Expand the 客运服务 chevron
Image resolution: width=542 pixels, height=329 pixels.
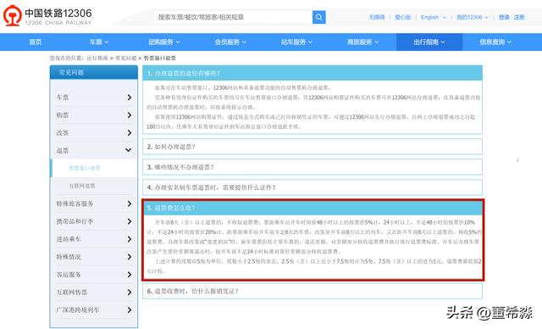[129, 275]
